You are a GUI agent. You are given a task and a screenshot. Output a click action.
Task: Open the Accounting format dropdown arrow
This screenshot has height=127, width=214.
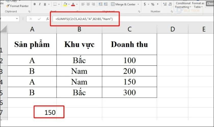149,4
